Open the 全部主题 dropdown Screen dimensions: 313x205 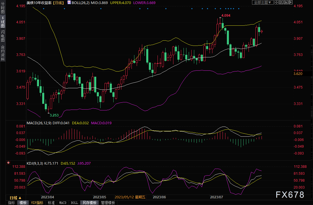coord(262,2)
